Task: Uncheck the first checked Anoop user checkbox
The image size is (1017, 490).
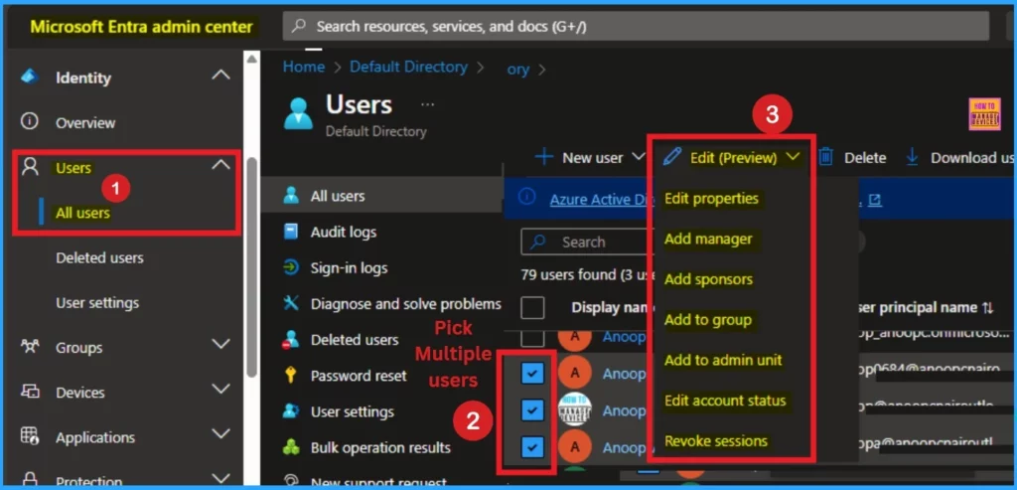Action: coord(532,373)
